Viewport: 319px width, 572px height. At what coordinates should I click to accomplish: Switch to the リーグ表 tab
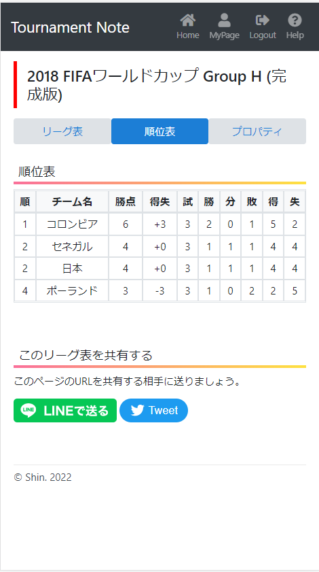click(62, 131)
